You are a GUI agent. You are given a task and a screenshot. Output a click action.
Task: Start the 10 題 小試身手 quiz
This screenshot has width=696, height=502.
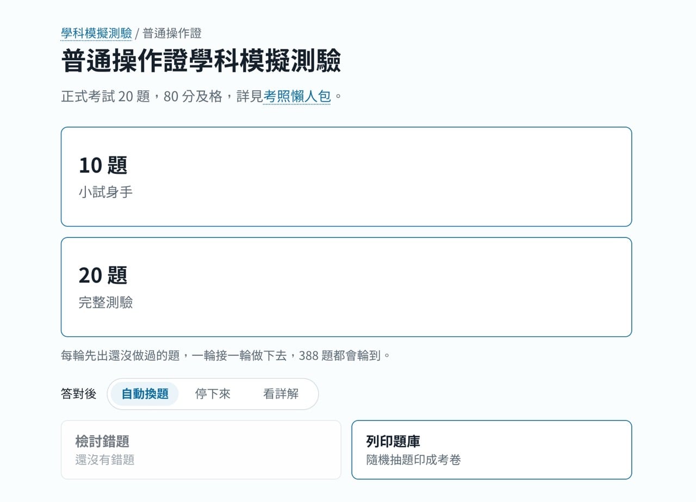[x=346, y=177]
